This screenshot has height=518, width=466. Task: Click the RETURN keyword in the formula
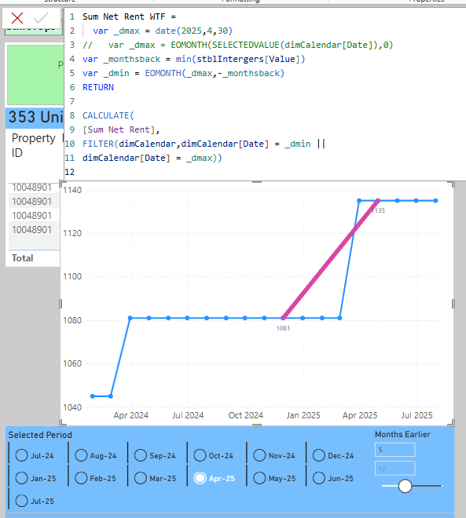[x=98, y=87]
